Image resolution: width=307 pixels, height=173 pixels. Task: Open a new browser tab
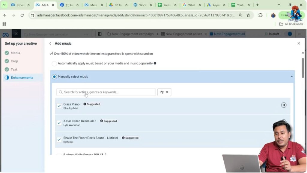(257, 5)
